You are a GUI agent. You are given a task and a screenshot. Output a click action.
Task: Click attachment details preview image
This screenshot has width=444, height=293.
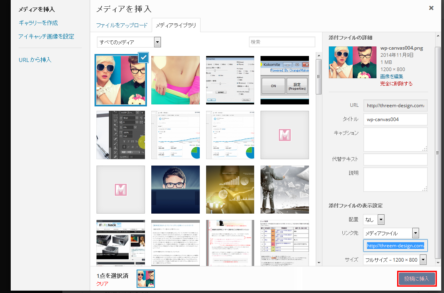point(353,62)
